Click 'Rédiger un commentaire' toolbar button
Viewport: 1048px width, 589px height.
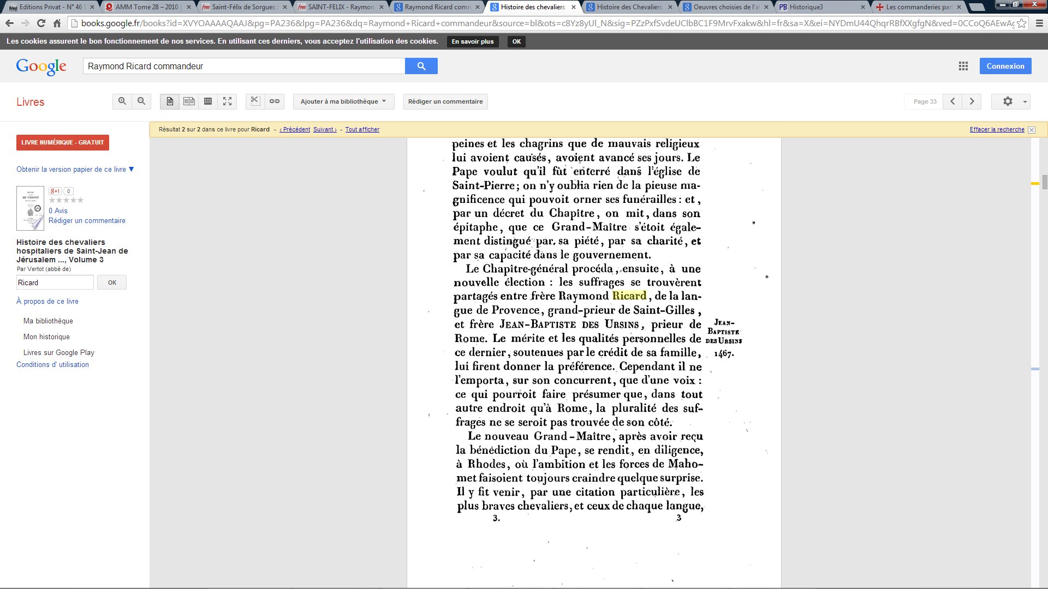tap(445, 101)
